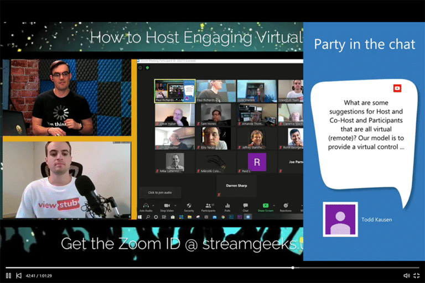Image resolution: width=425 pixels, height=283 pixels.
Task: Open Task View on the Windows taskbar
Action: coord(164,217)
